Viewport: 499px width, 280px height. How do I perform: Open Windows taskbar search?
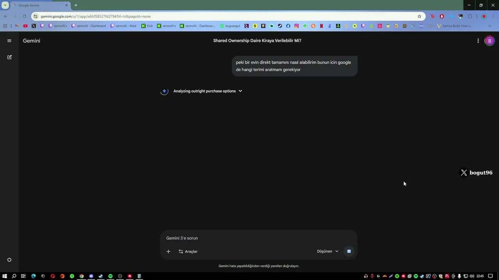click(x=14, y=276)
